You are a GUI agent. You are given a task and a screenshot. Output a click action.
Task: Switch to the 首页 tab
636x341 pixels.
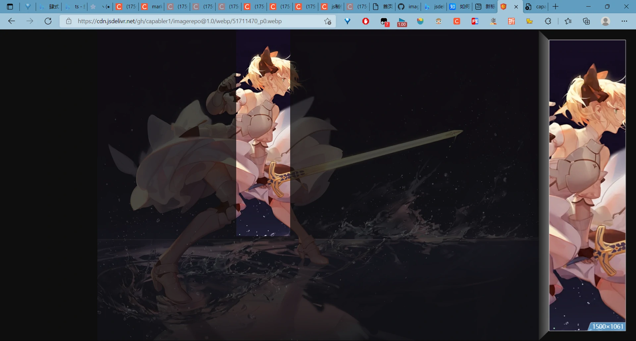coord(383,7)
